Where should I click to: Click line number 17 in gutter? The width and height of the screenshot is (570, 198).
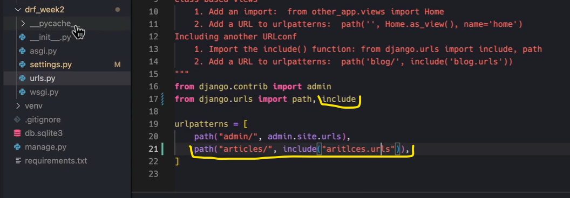point(154,99)
